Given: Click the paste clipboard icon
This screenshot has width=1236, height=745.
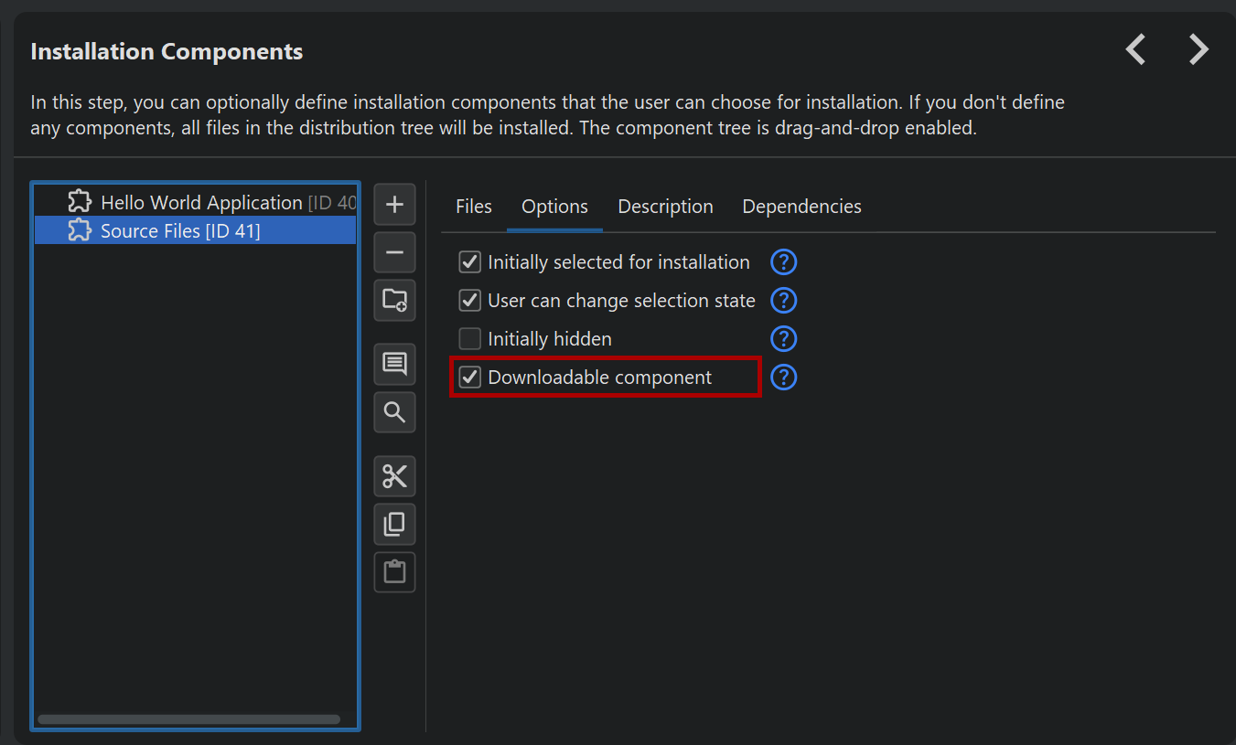Looking at the screenshot, I should (x=394, y=572).
